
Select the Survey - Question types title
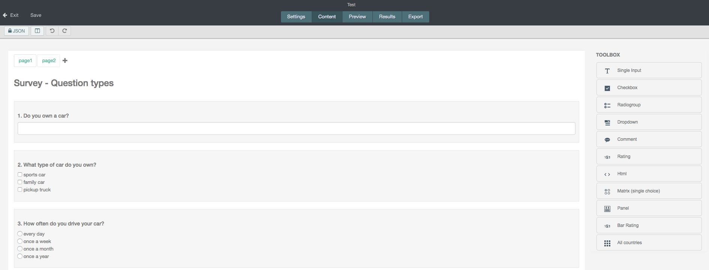64,83
